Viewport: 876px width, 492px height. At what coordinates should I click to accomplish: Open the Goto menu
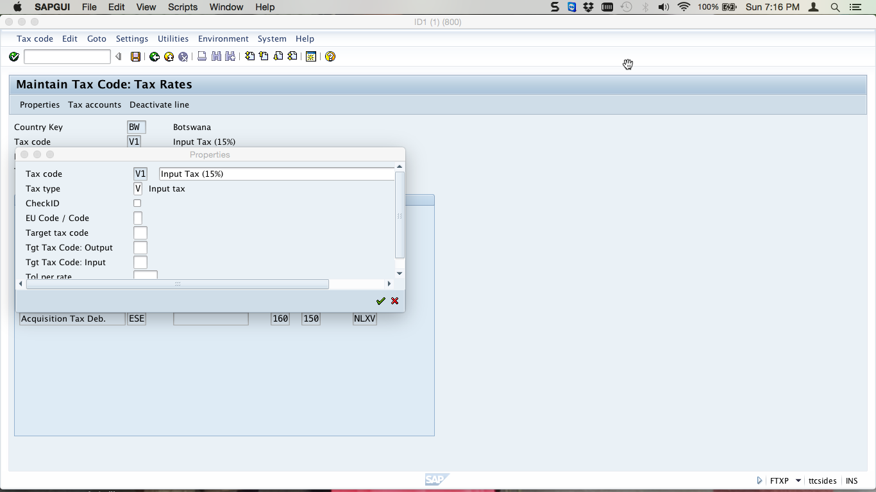click(x=97, y=38)
